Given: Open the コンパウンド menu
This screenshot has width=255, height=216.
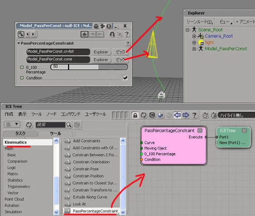Looking at the screenshot, I should [71, 114].
